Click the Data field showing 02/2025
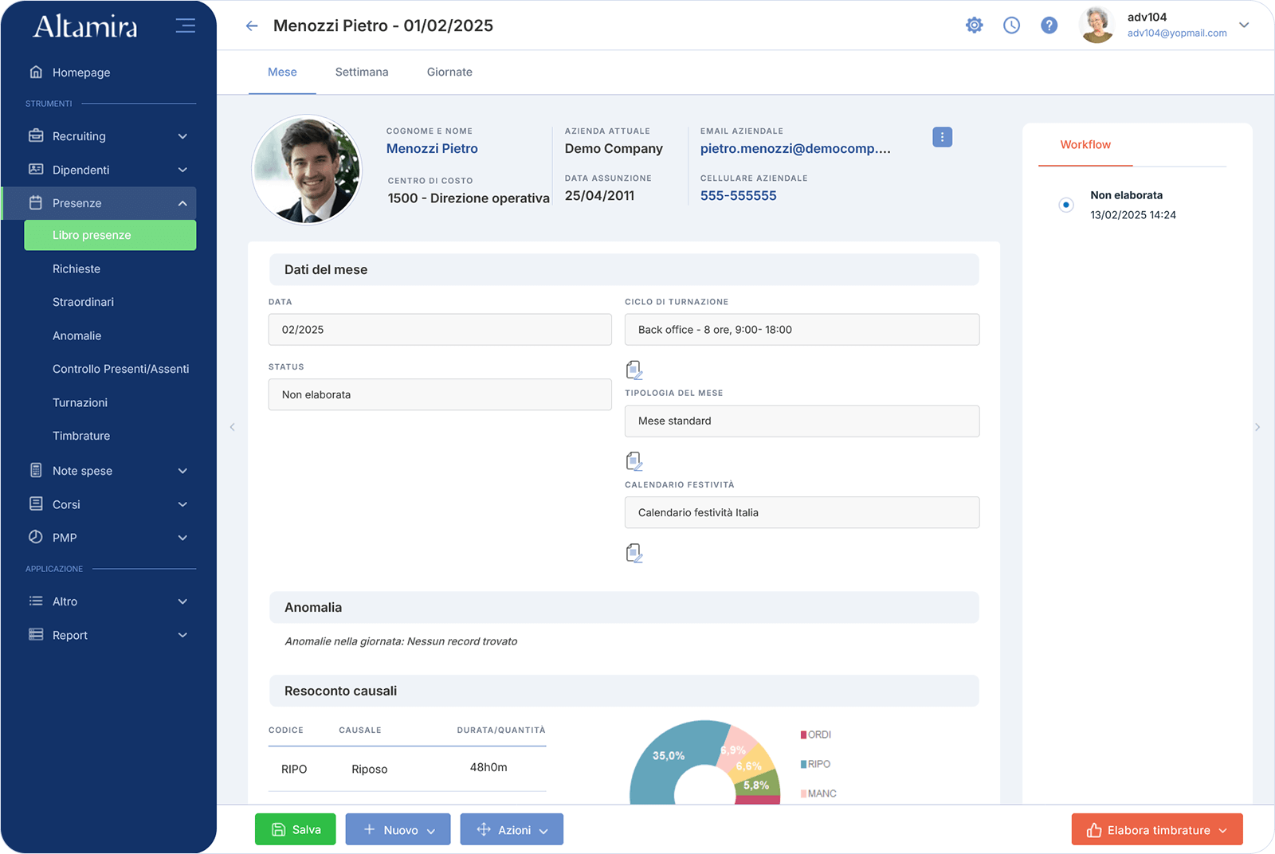 [x=440, y=330]
